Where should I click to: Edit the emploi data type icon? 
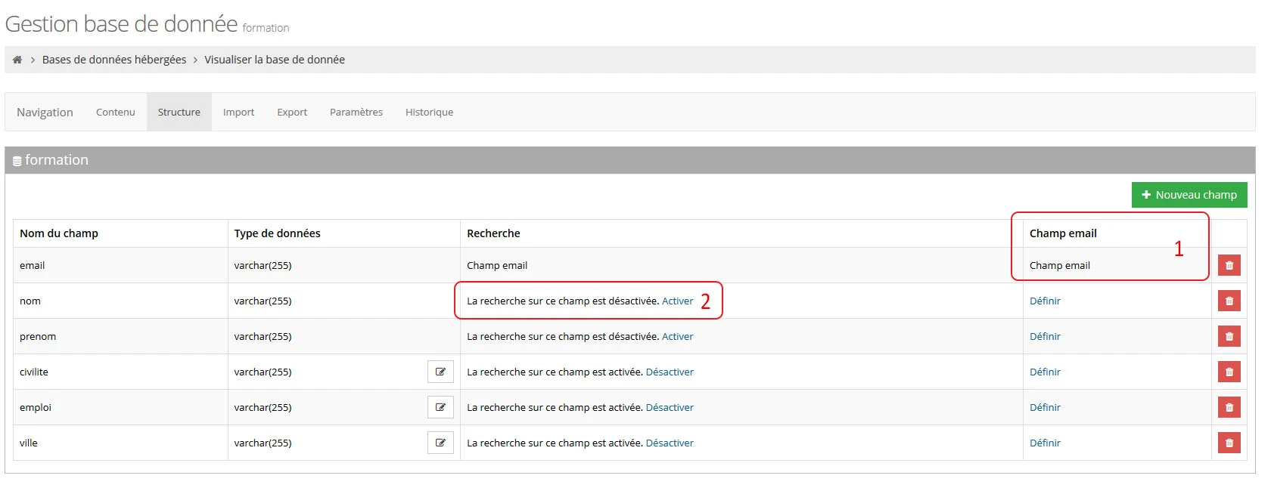pos(440,407)
